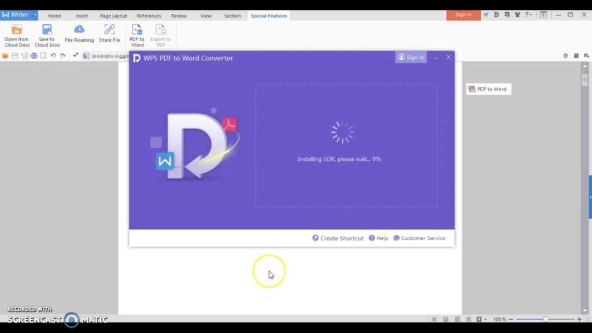Open the Page Layout tab

113,16
